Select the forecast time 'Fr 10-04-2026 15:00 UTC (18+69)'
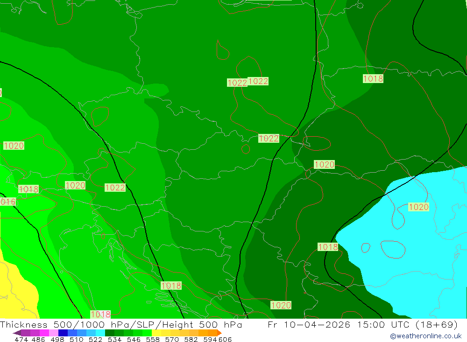 tap(362, 324)
